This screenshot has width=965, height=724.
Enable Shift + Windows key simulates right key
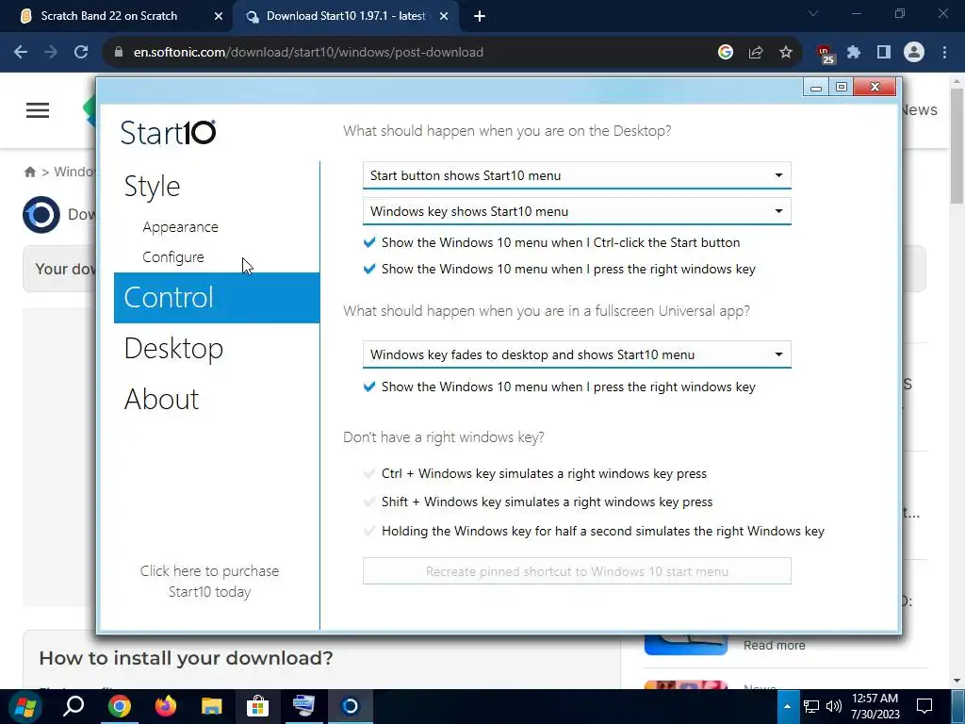[x=369, y=502]
